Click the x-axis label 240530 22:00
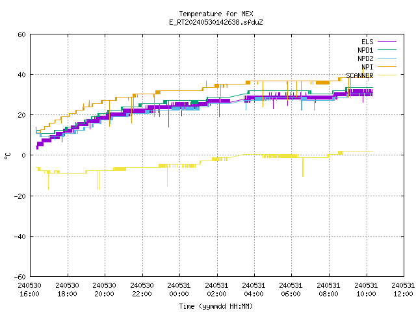This screenshot has width=416, height=312. click(x=142, y=290)
